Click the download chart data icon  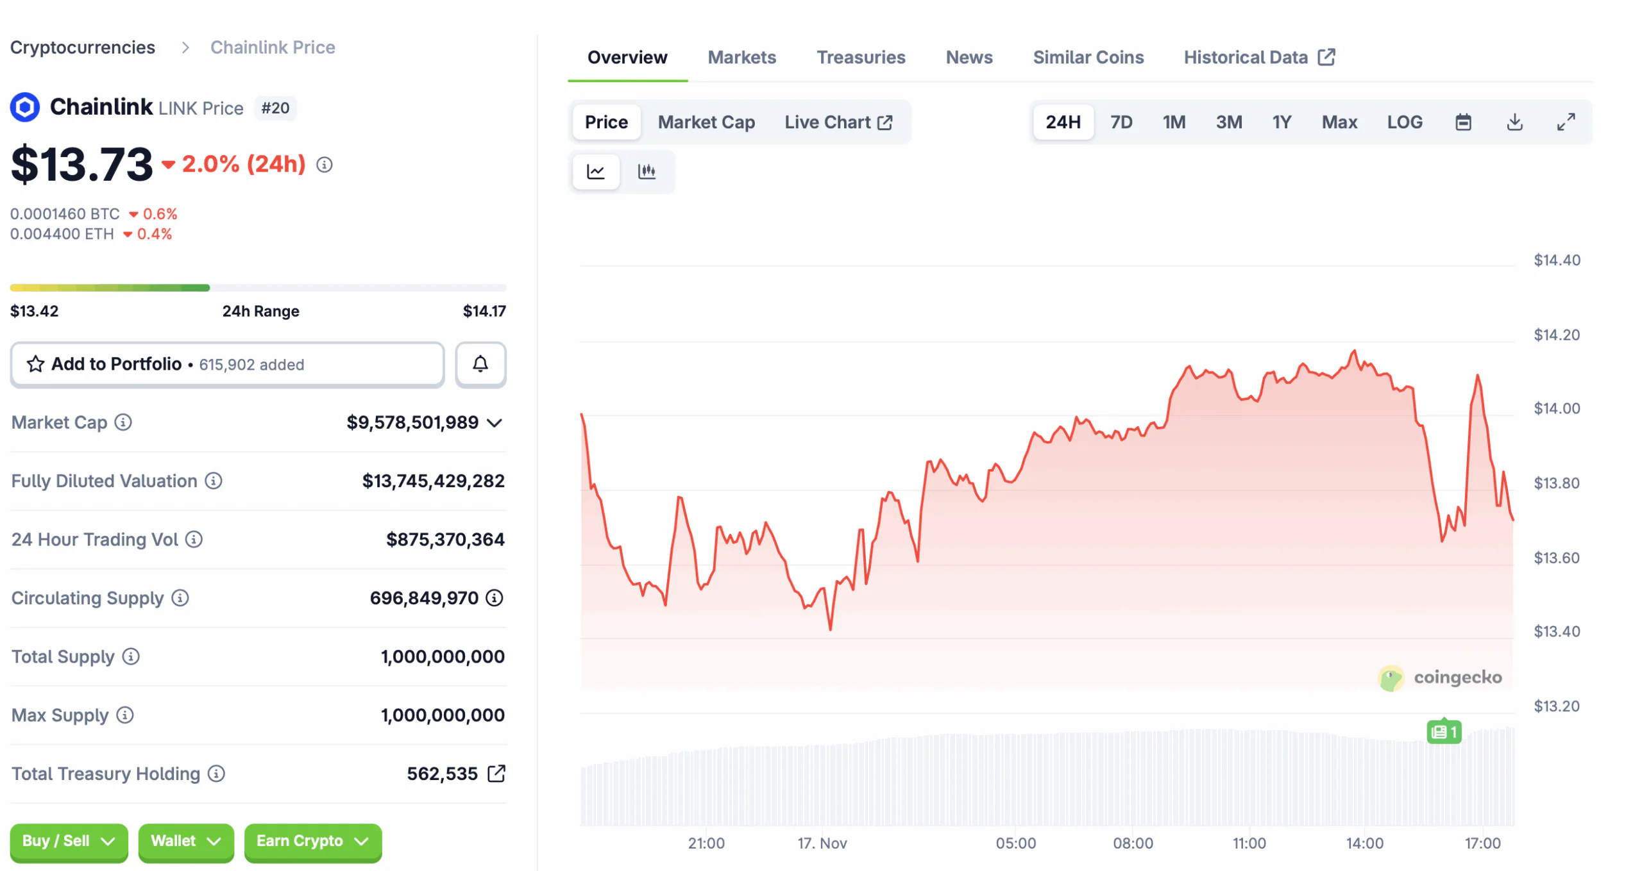[1514, 122]
